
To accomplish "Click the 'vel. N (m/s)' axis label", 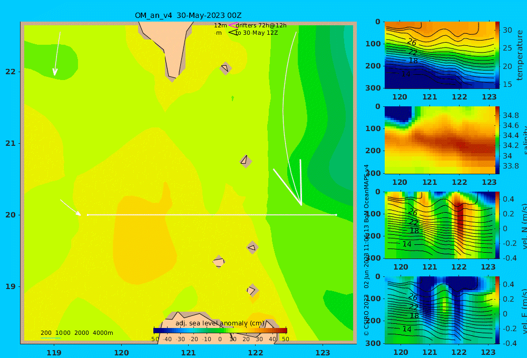I will click(x=524, y=226).
